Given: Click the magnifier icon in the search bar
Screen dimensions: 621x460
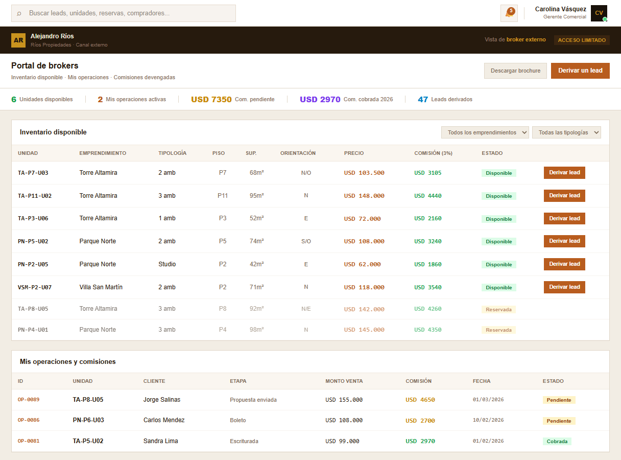Looking at the screenshot, I should pyautogui.click(x=18, y=13).
